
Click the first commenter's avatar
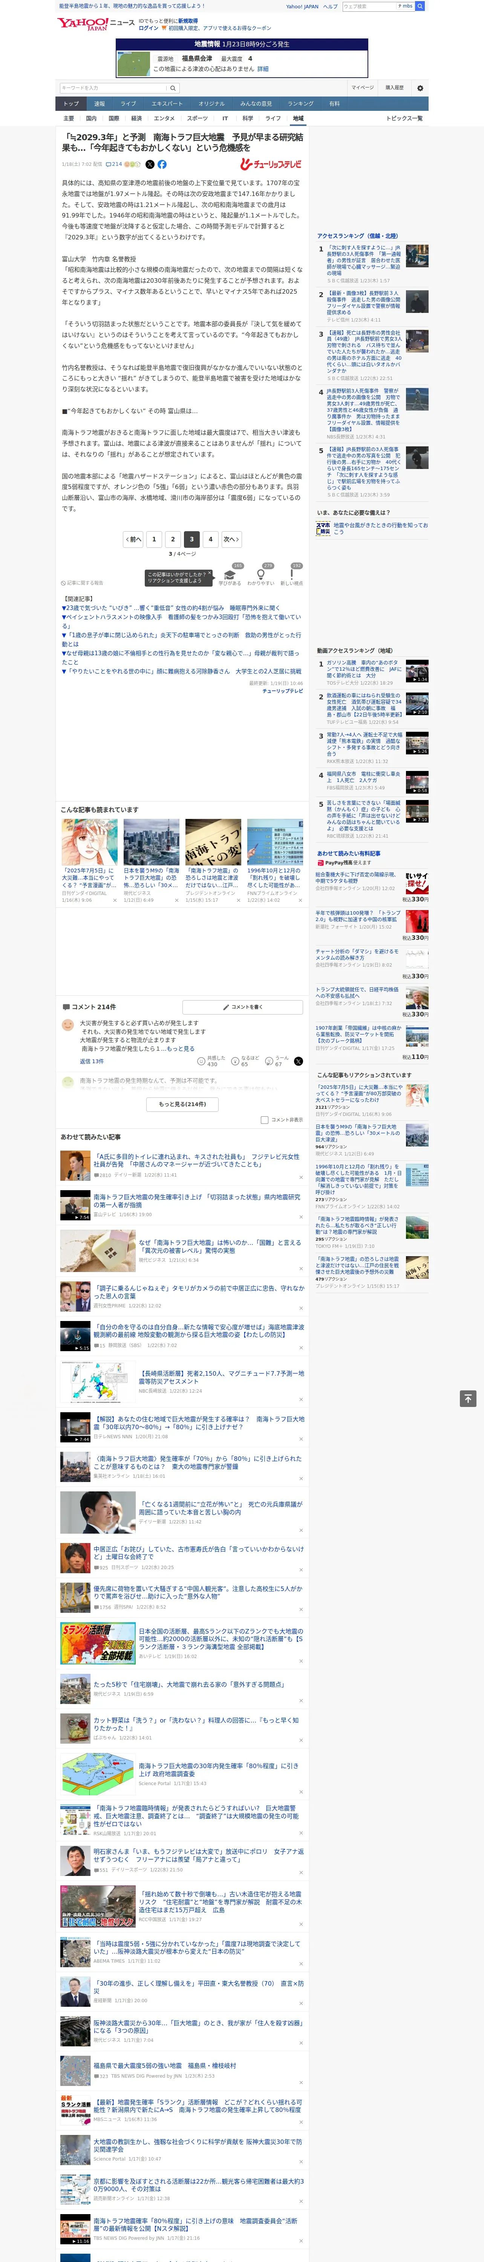pos(67,1025)
